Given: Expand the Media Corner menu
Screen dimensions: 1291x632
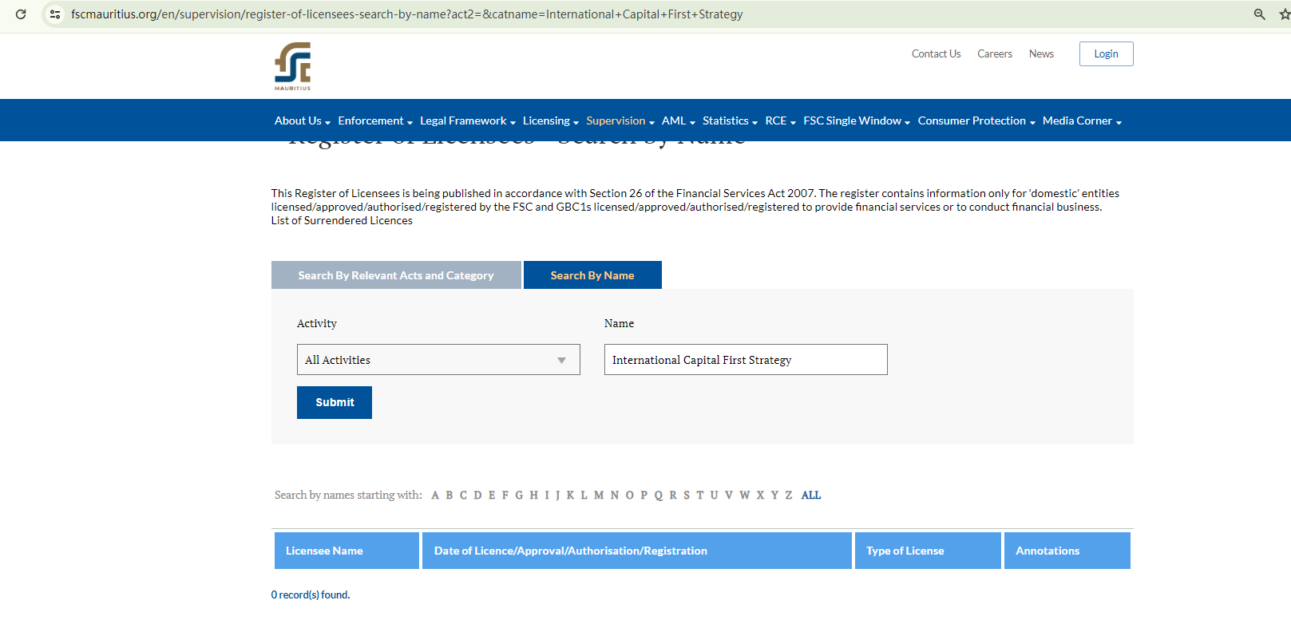Looking at the screenshot, I should click(x=1082, y=120).
